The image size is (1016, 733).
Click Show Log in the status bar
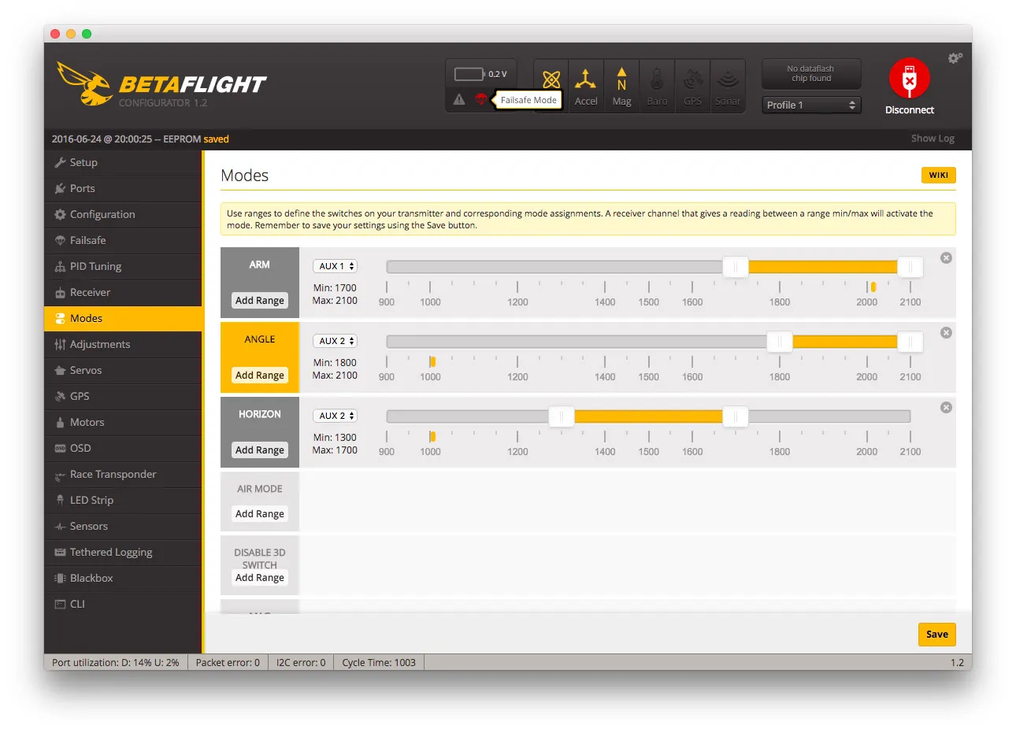pos(933,139)
